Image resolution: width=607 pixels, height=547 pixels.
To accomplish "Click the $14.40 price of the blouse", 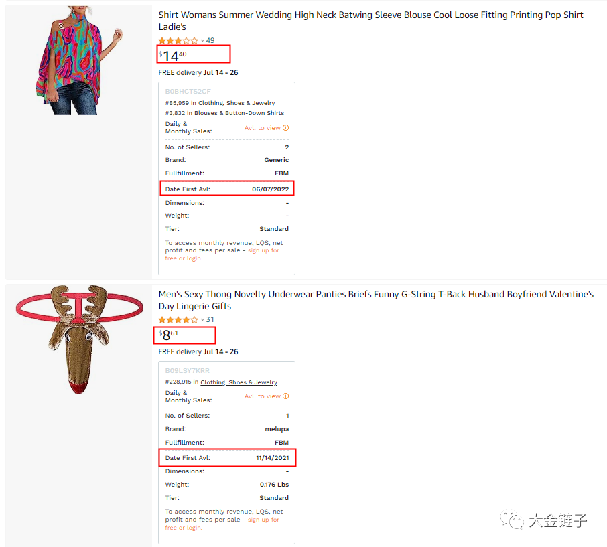I will point(173,56).
